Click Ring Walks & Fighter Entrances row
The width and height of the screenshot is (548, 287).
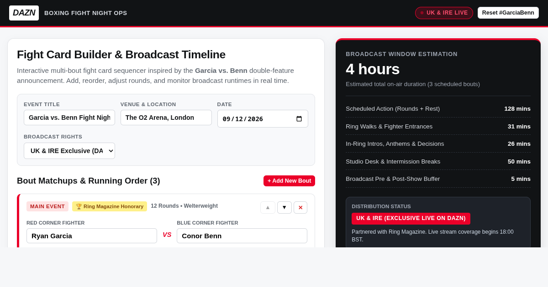(x=438, y=126)
